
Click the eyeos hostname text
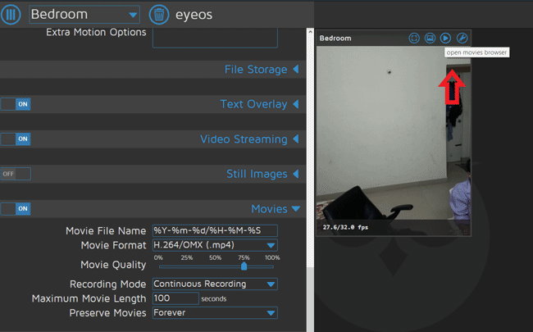coord(194,15)
